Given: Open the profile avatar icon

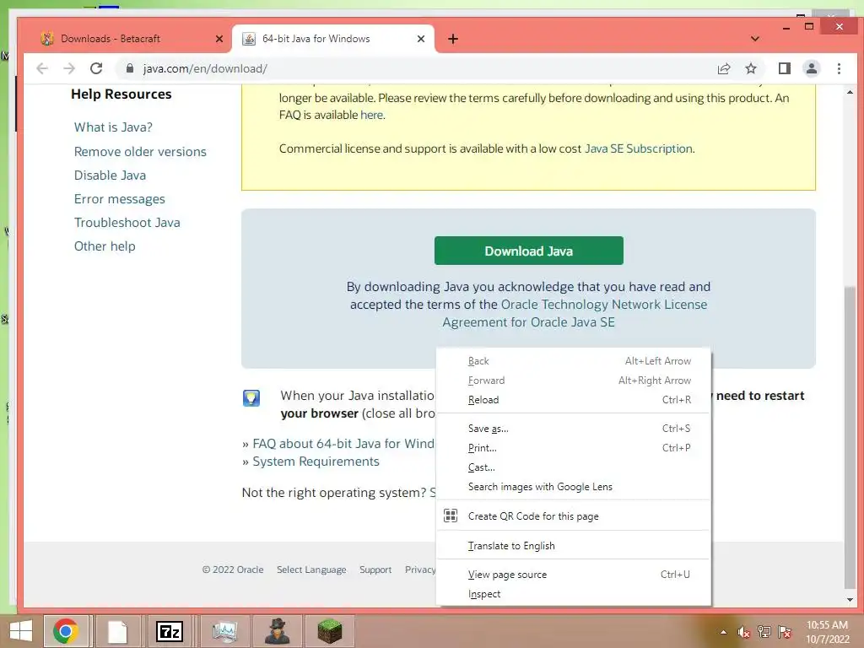Looking at the screenshot, I should (811, 68).
